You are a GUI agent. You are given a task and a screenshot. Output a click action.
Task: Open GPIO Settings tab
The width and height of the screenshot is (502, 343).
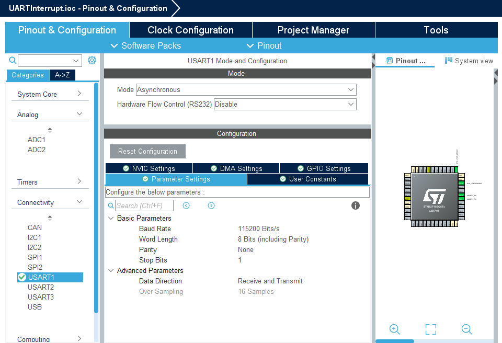(324, 168)
